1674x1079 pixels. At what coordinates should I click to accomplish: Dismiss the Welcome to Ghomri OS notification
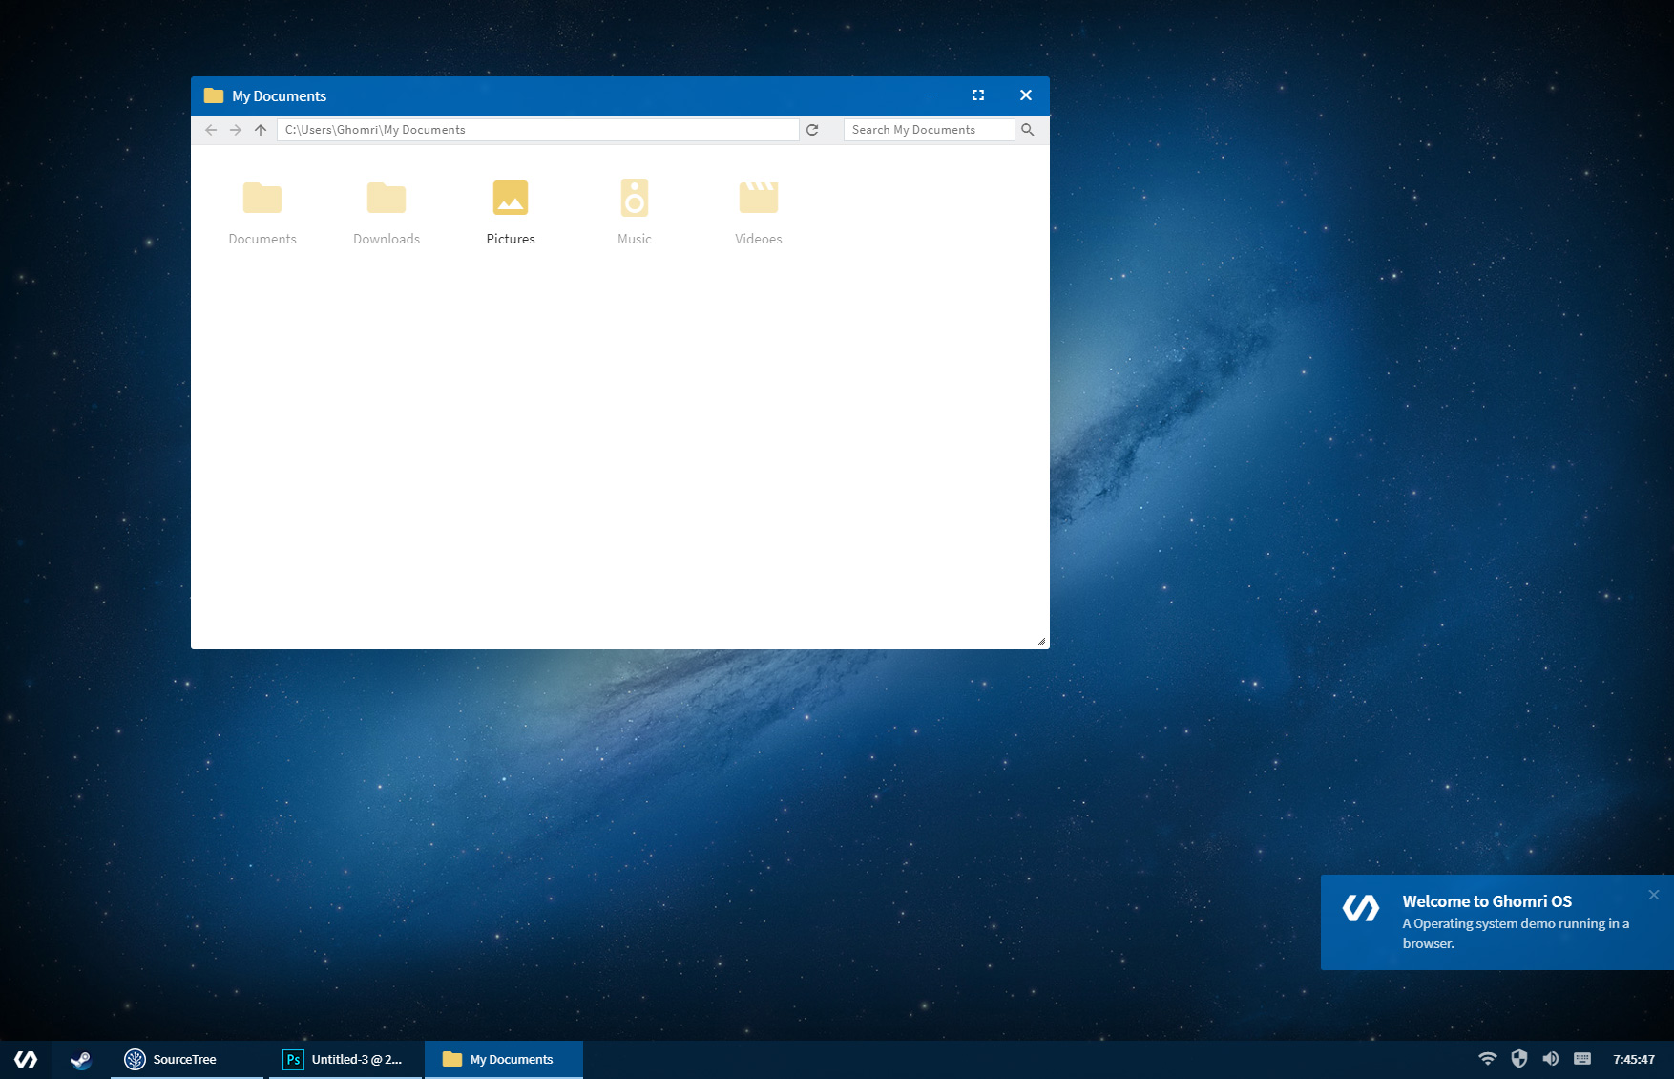point(1654,895)
